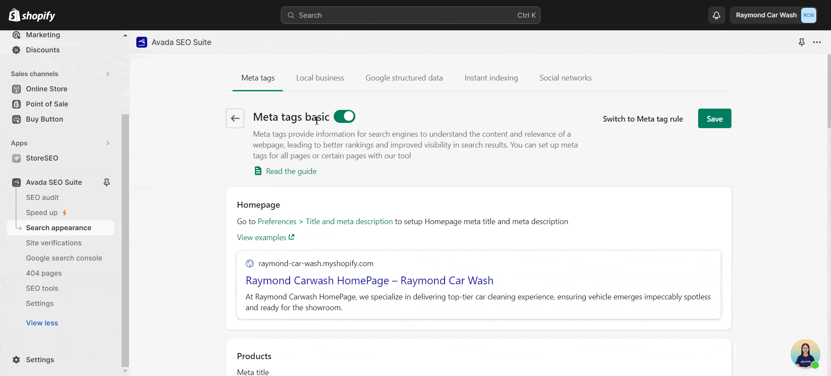The width and height of the screenshot is (831, 376).
Task: Switch to Instant indexing tab
Action: [x=491, y=78]
